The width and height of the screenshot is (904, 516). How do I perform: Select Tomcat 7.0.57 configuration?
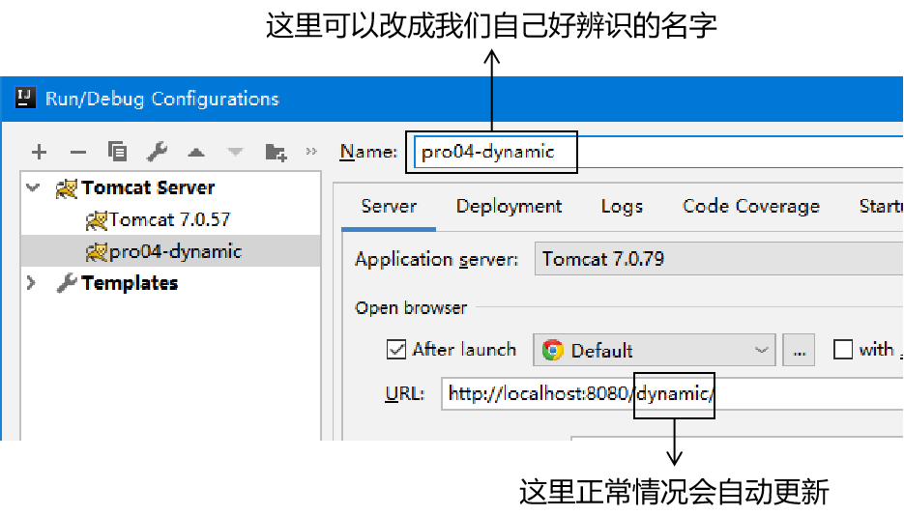tap(170, 219)
